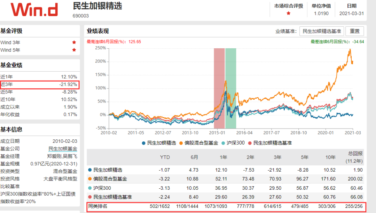376x213 pixels.
Task: Click the 市场综合评级 red star
Action: 289,14
